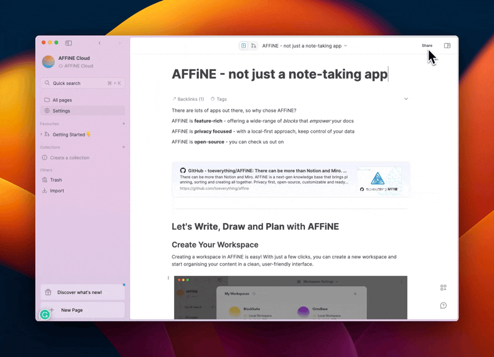The height and width of the screenshot is (357, 494).
Task: Open the AFFiNE Cloud workspace avatar
Action: (x=49, y=62)
